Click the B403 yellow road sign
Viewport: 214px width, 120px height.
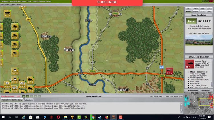(28, 19)
